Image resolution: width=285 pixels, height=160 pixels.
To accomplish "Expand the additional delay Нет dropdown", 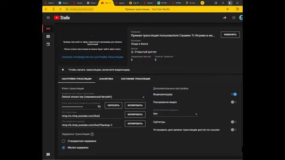I will coord(175,114).
